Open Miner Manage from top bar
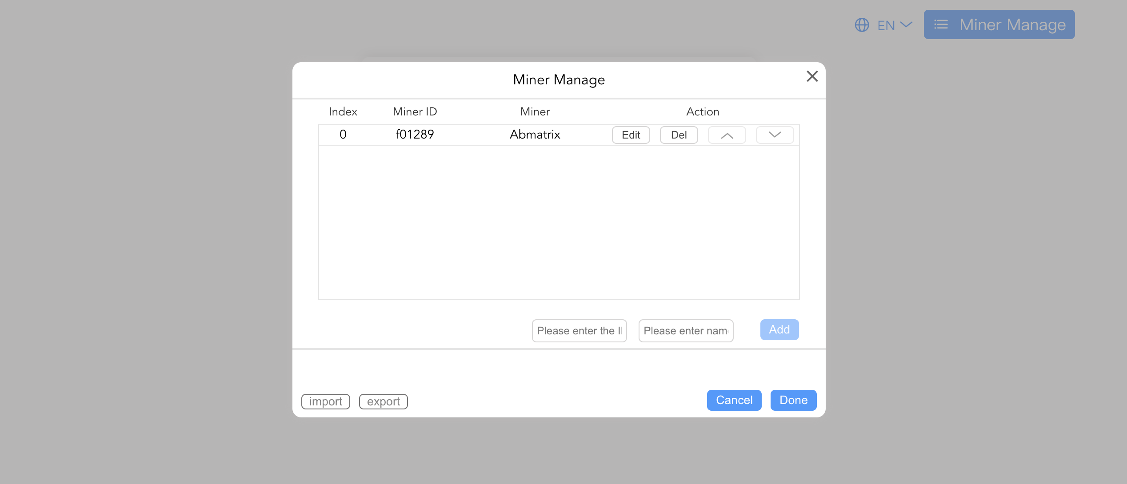The height and width of the screenshot is (484, 1127). (x=999, y=25)
